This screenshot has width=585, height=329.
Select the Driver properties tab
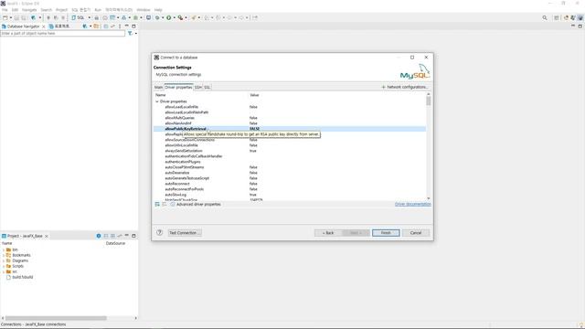(x=179, y=87)
